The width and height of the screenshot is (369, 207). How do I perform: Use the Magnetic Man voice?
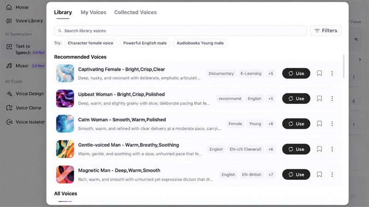point(296,174)
